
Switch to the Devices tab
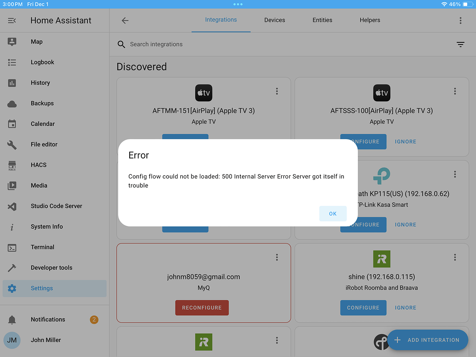coord(274,20)
